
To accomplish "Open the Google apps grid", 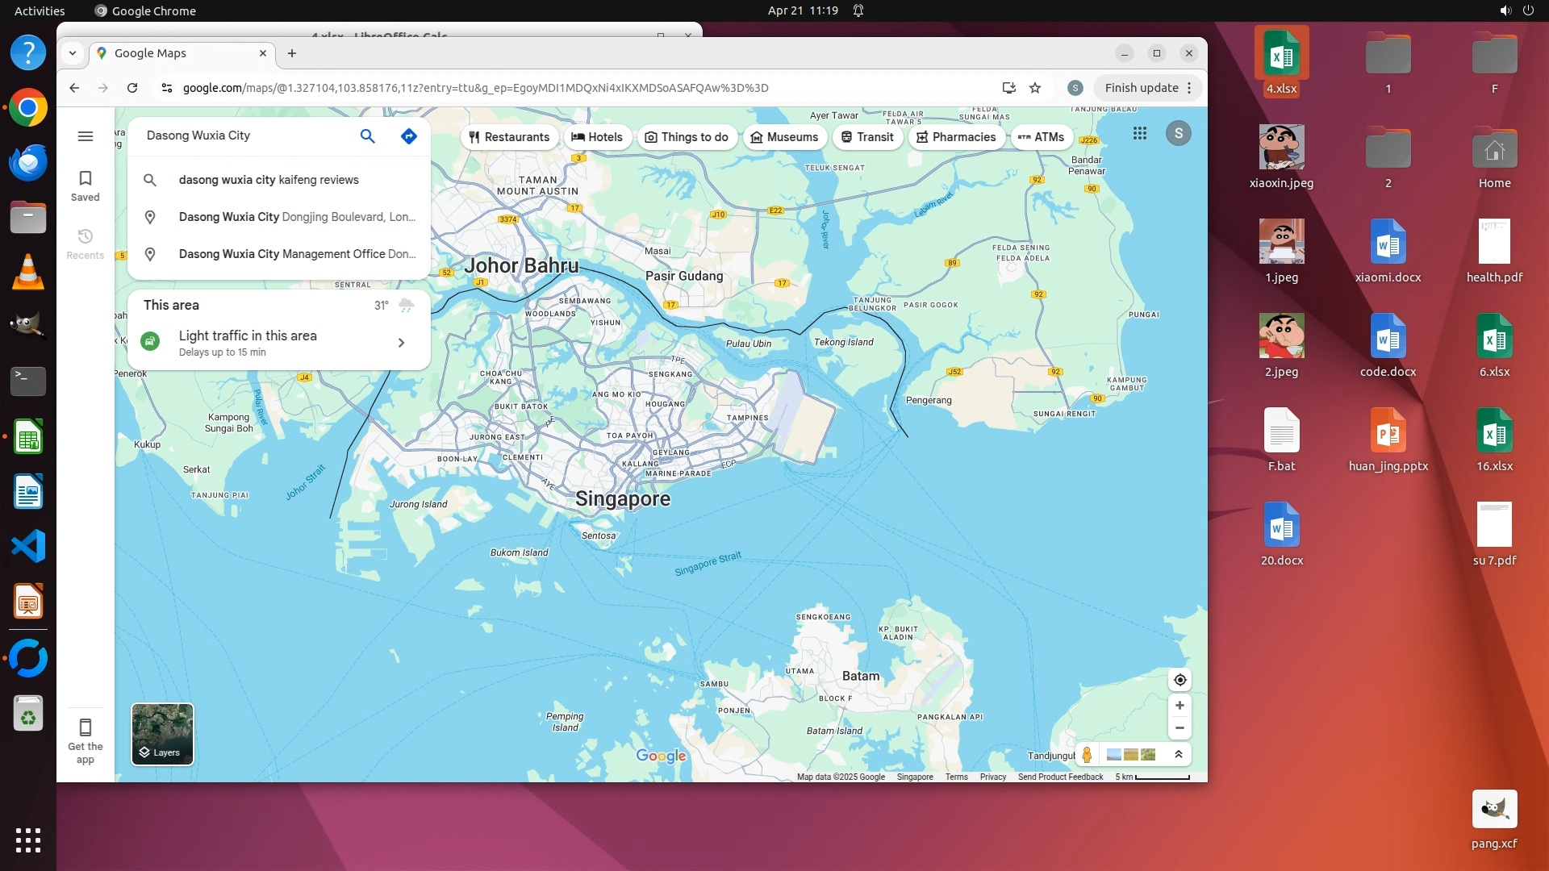I will click(1139, 134).
